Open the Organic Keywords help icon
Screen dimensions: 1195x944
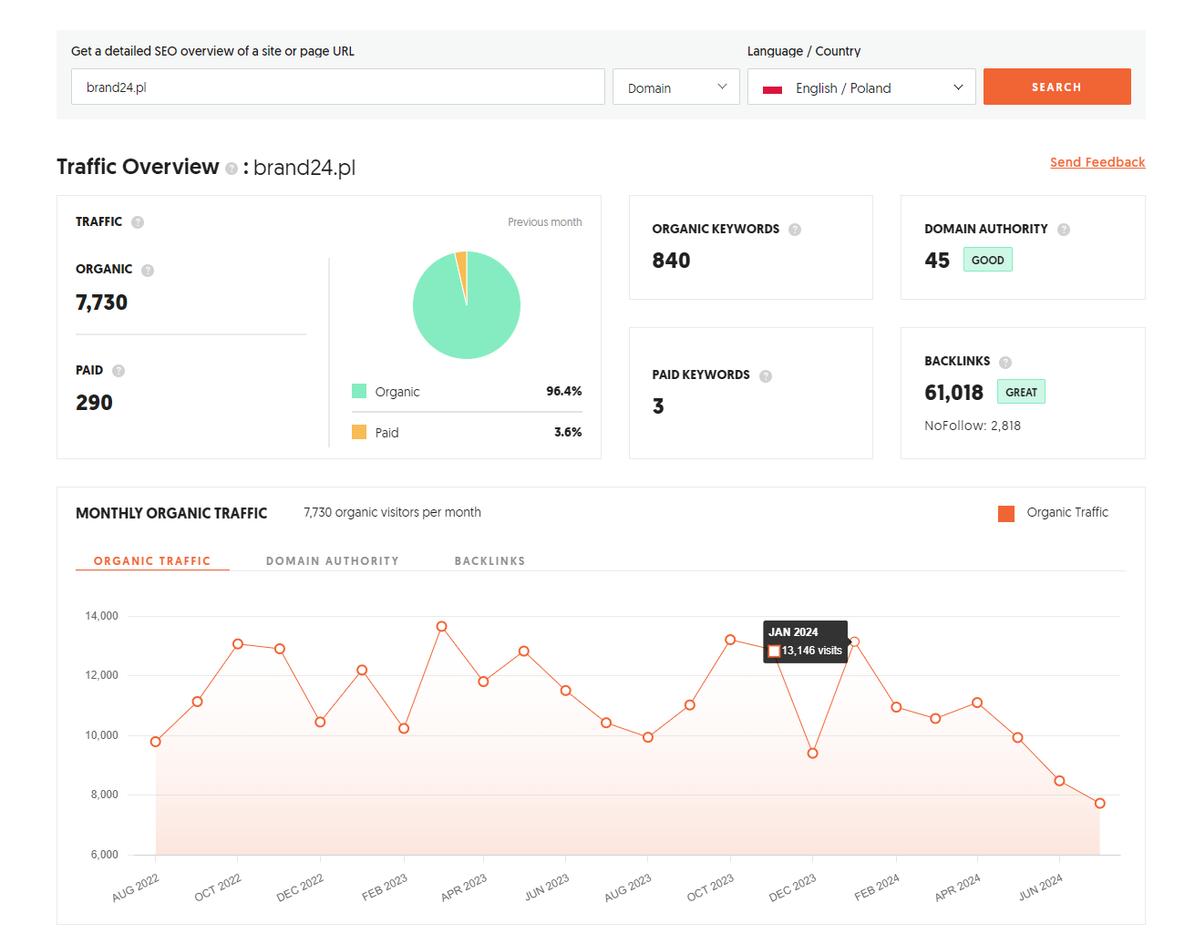[x=794, y=229]
